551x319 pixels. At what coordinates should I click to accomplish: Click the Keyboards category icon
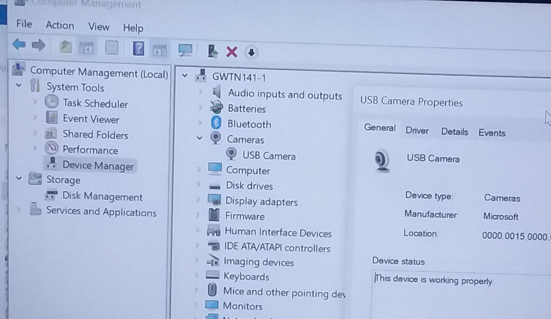pyautogui.click(x=212, y=275)
